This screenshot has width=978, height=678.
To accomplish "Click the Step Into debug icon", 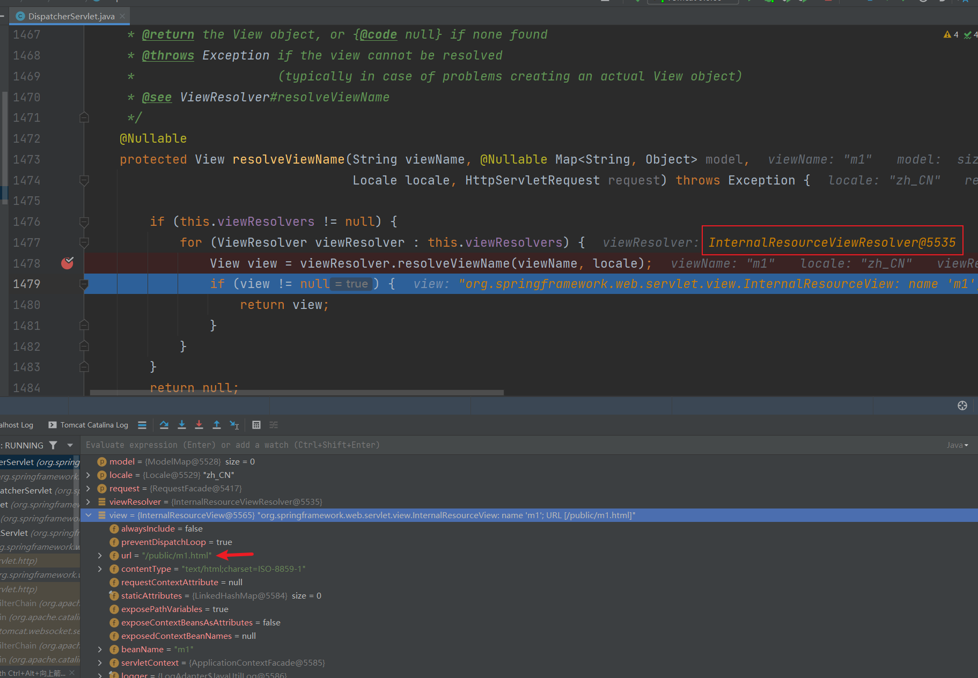I will click(x=182, y=425).
